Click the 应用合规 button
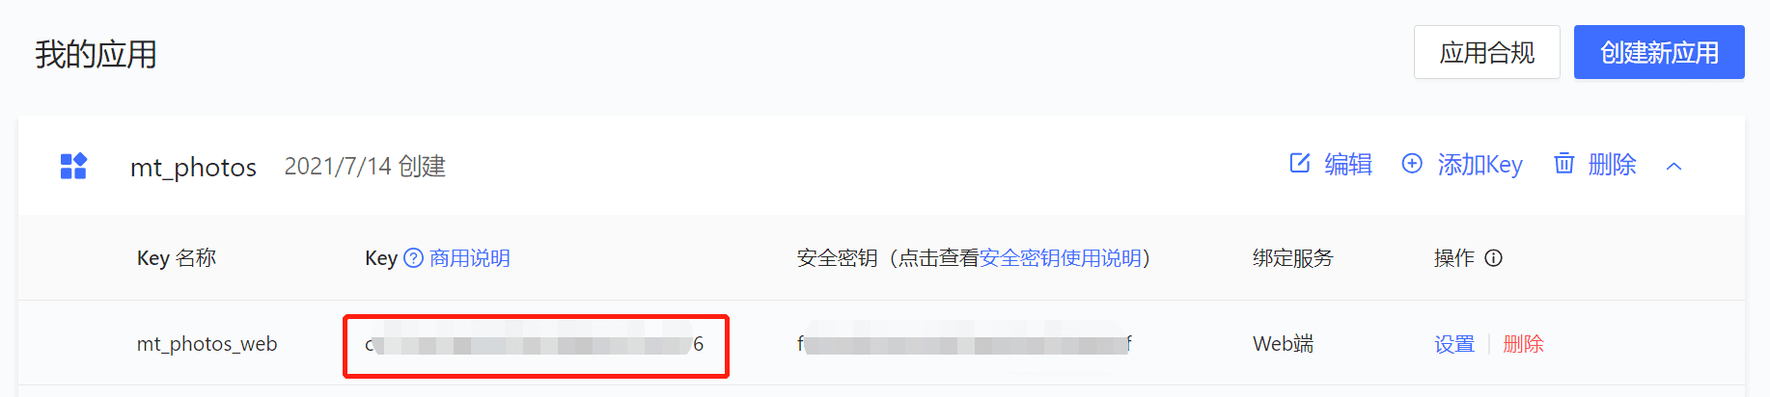 tap(1486, 52)
